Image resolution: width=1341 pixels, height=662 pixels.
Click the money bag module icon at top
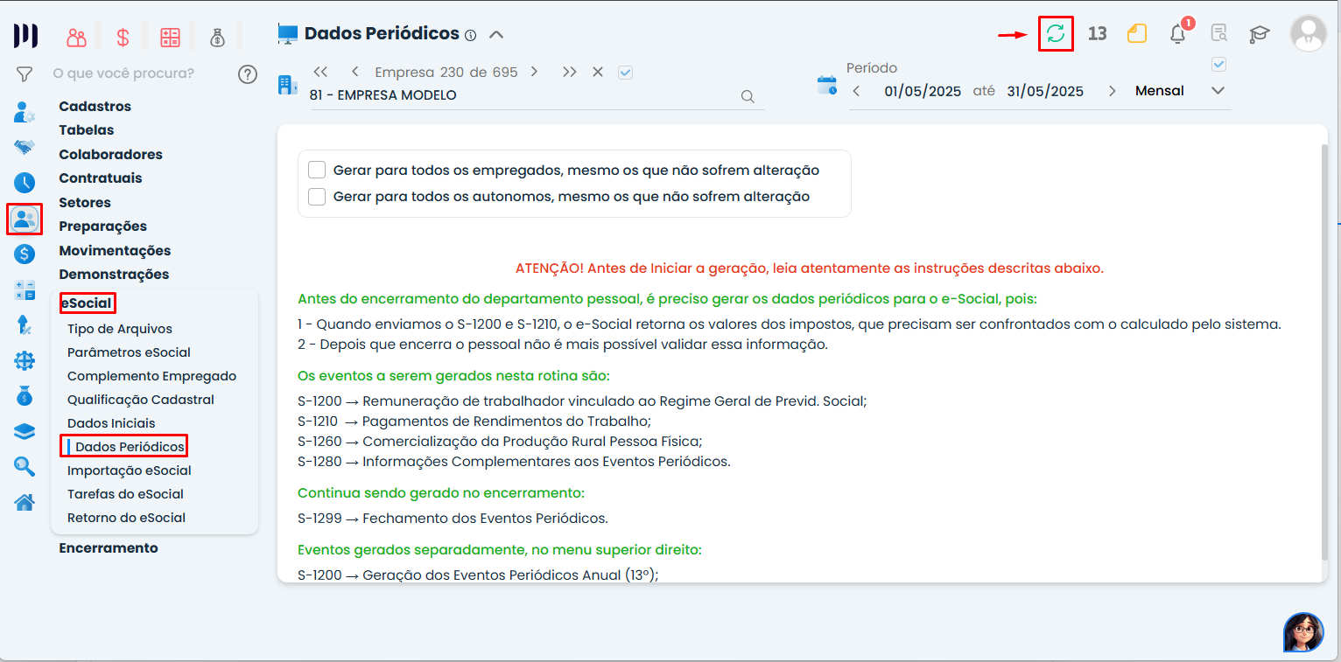tap(218, 37)
